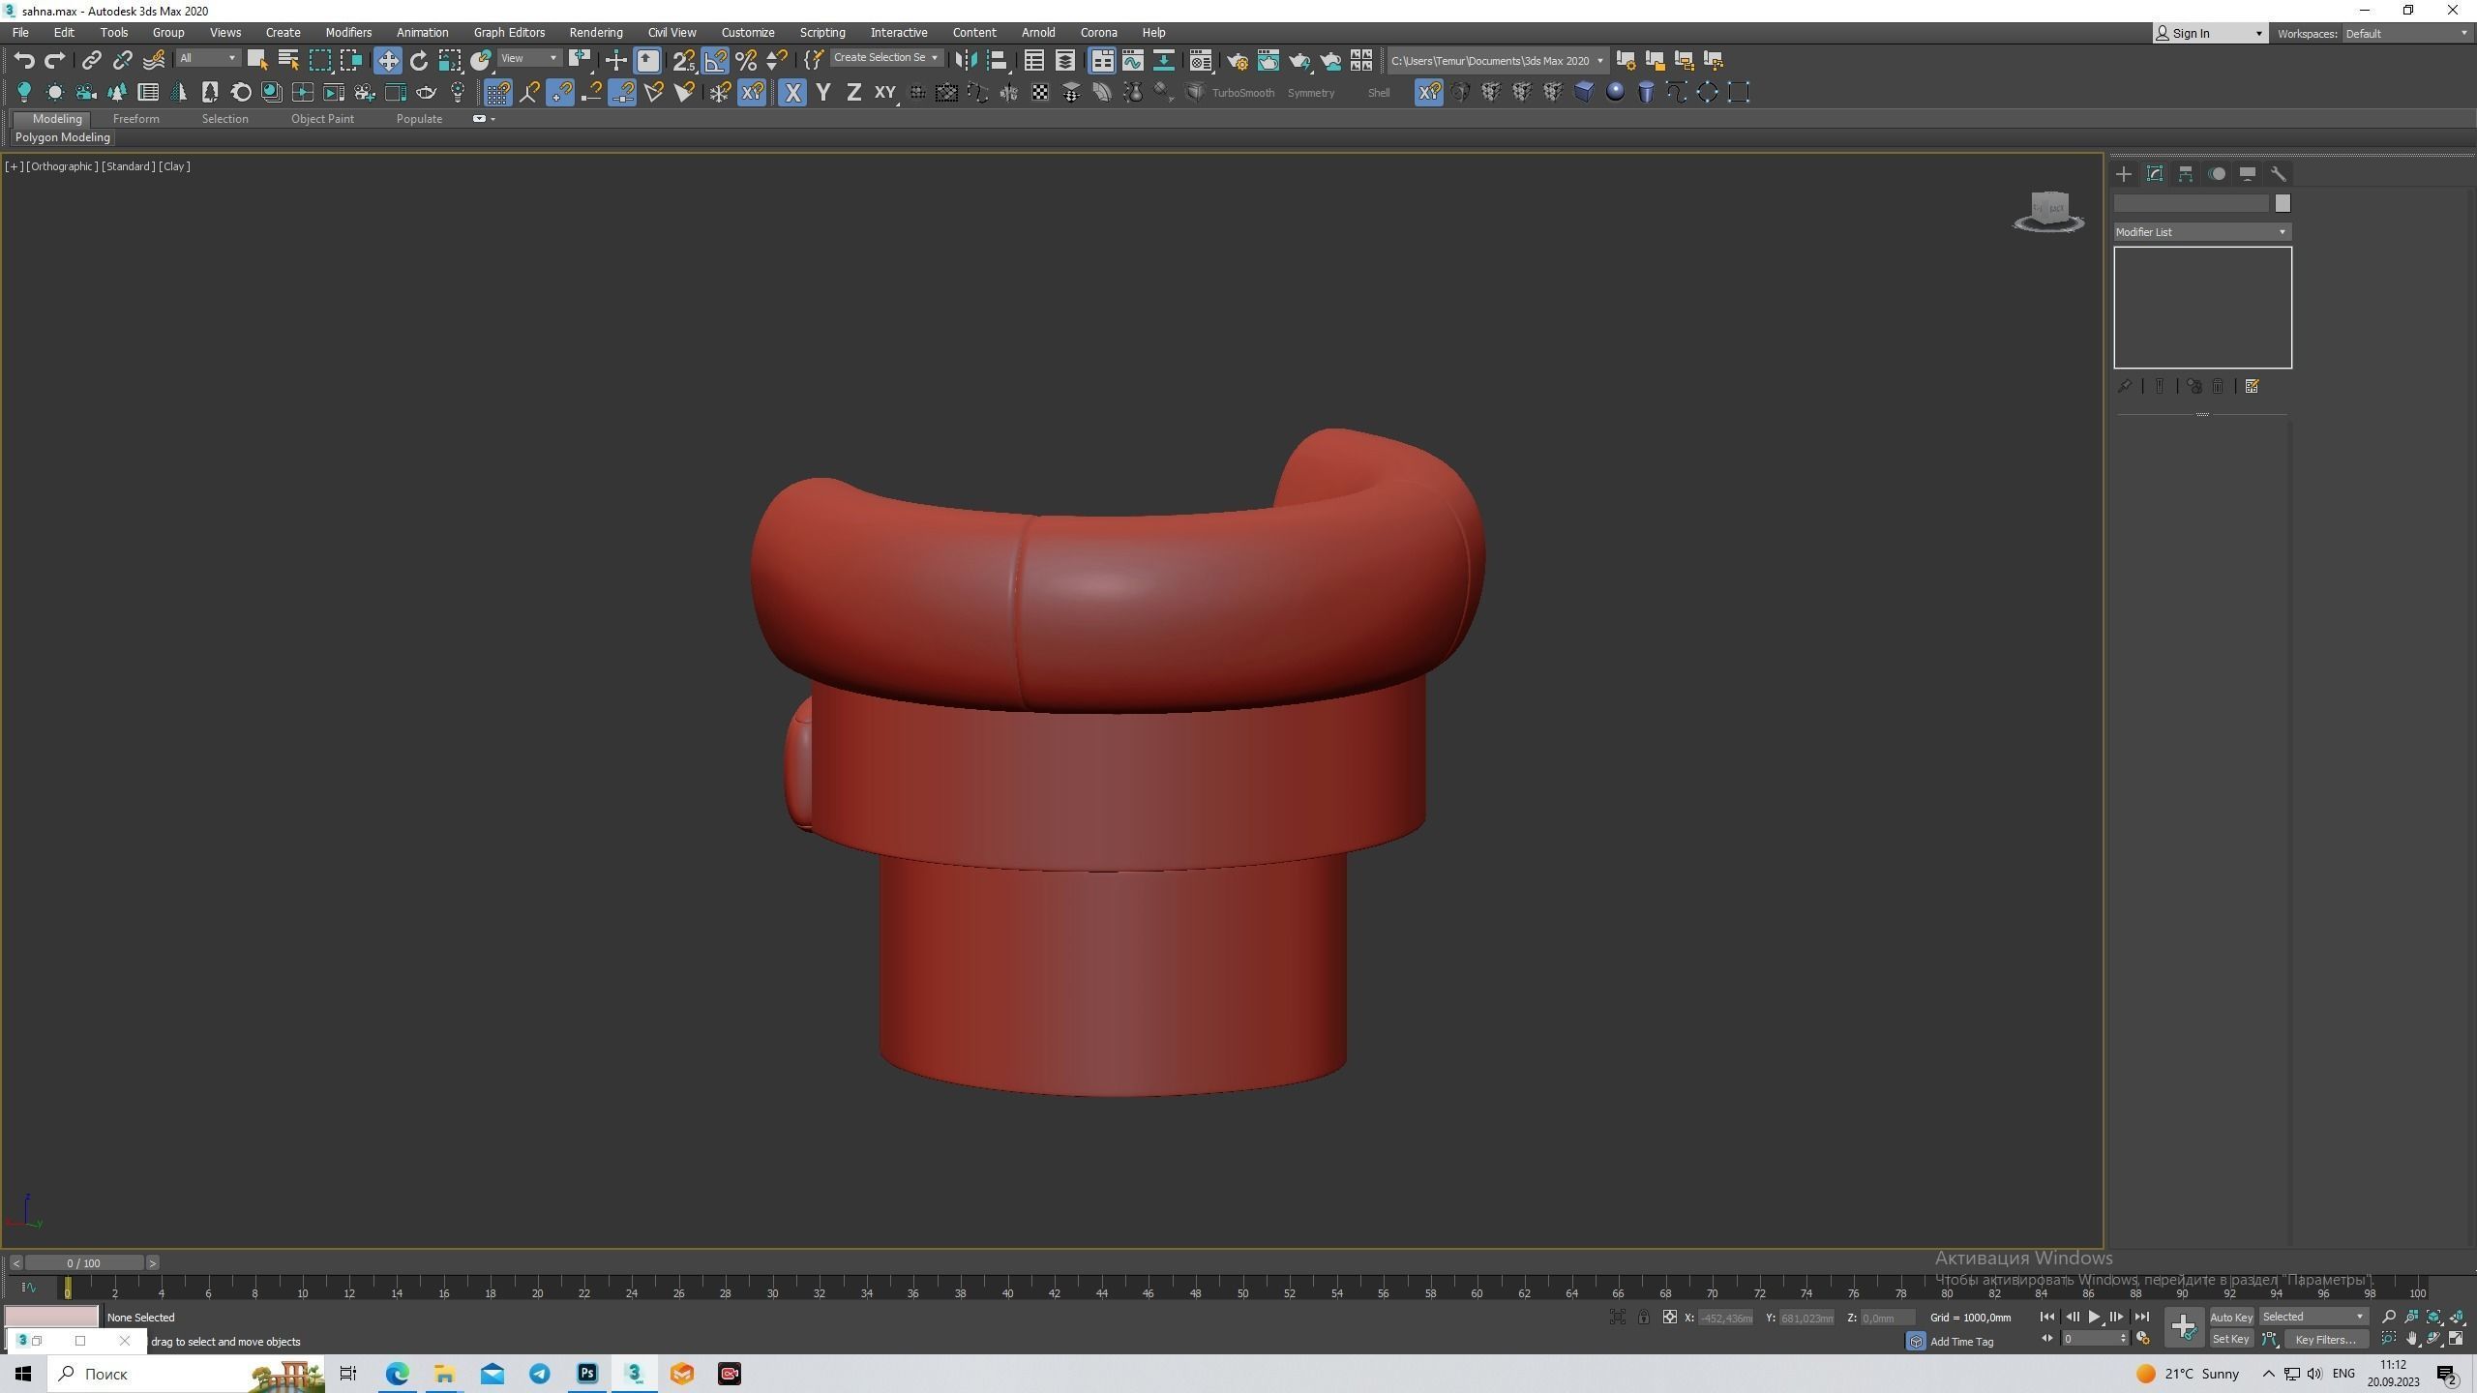The image size is (2477, 1393).
Task: Open the Modify command panel tab
Action: tap(2155, 174)
